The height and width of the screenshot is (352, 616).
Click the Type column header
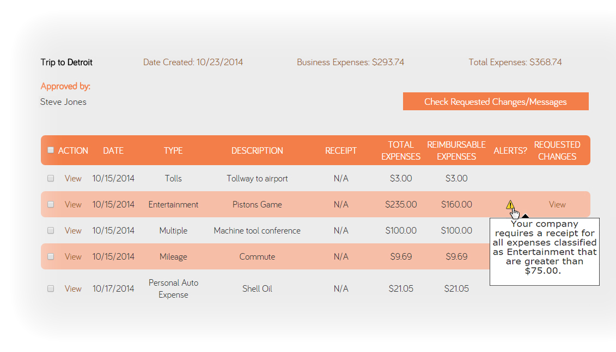(x=173, y=150)
